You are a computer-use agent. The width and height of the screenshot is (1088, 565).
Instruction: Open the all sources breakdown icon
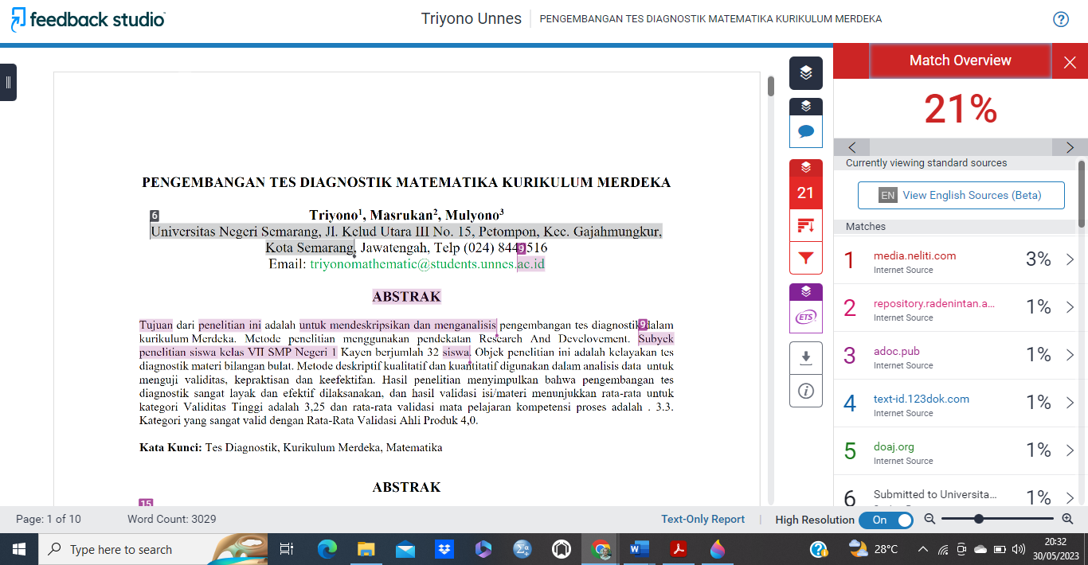805,226
